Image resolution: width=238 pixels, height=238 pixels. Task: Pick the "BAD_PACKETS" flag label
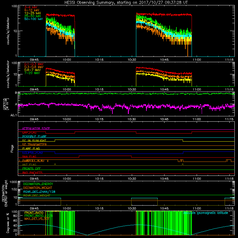click(x=32, y=173)
